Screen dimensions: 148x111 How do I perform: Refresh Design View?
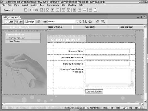click(97, 22)
